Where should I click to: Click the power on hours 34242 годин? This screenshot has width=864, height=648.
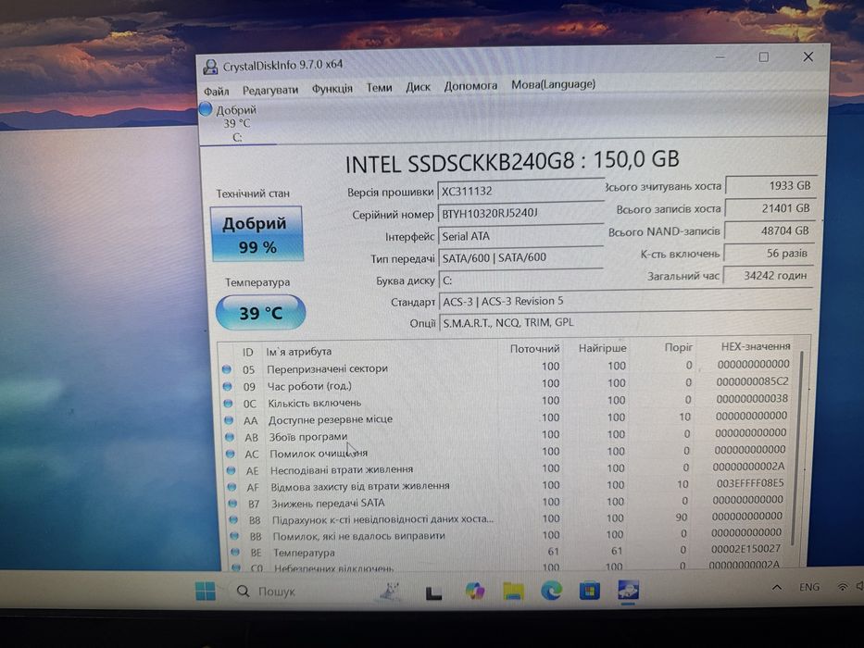click(768, 276)
